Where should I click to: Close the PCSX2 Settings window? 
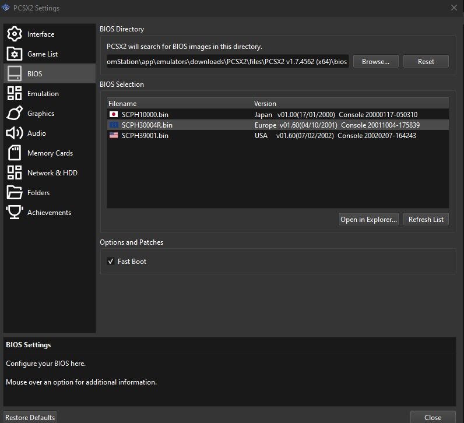(x=454, y=8)
